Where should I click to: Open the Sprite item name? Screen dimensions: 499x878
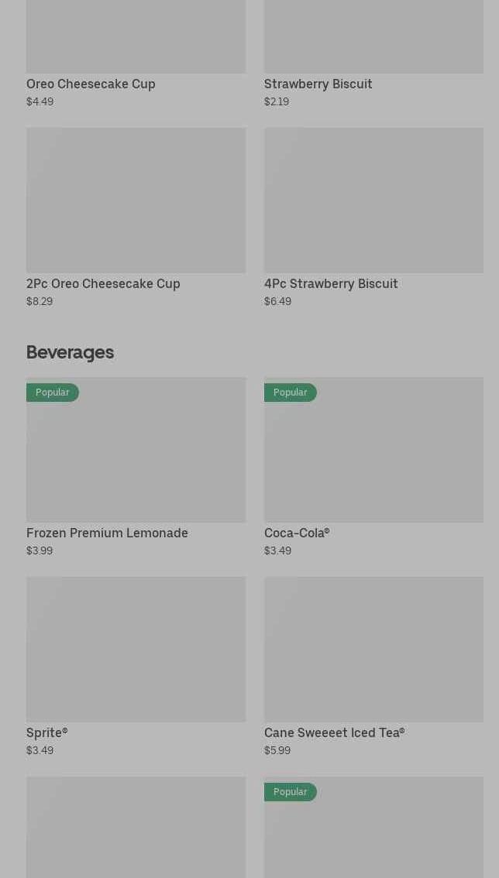46,732
